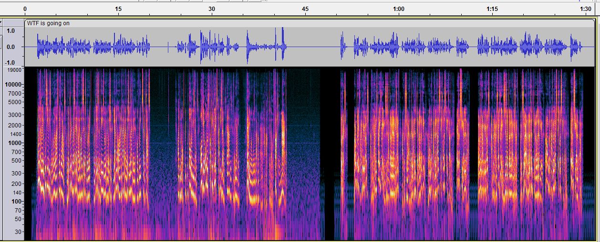
Task: Click the 500 label on frequency scale
Action: 17,161
